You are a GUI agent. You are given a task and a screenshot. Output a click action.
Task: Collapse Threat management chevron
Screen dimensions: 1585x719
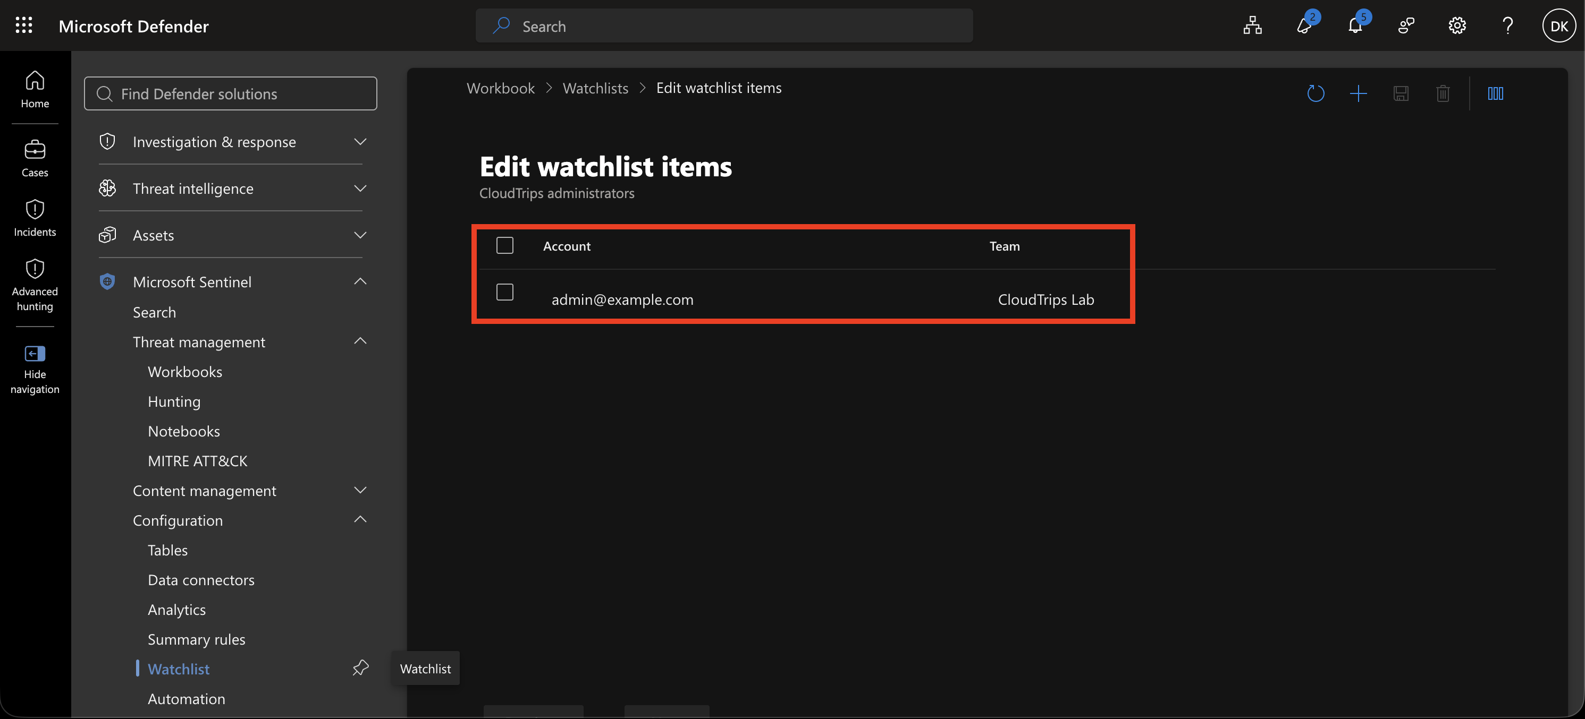[360, 340]
